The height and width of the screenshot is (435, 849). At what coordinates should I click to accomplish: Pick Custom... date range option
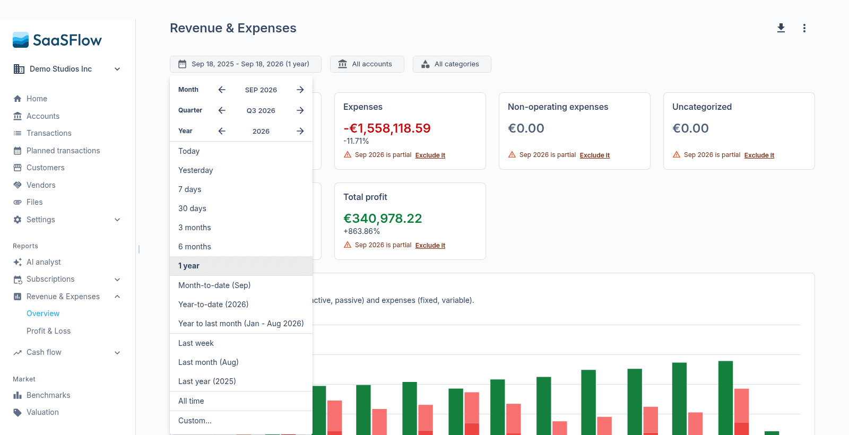(x=241, y=421)
